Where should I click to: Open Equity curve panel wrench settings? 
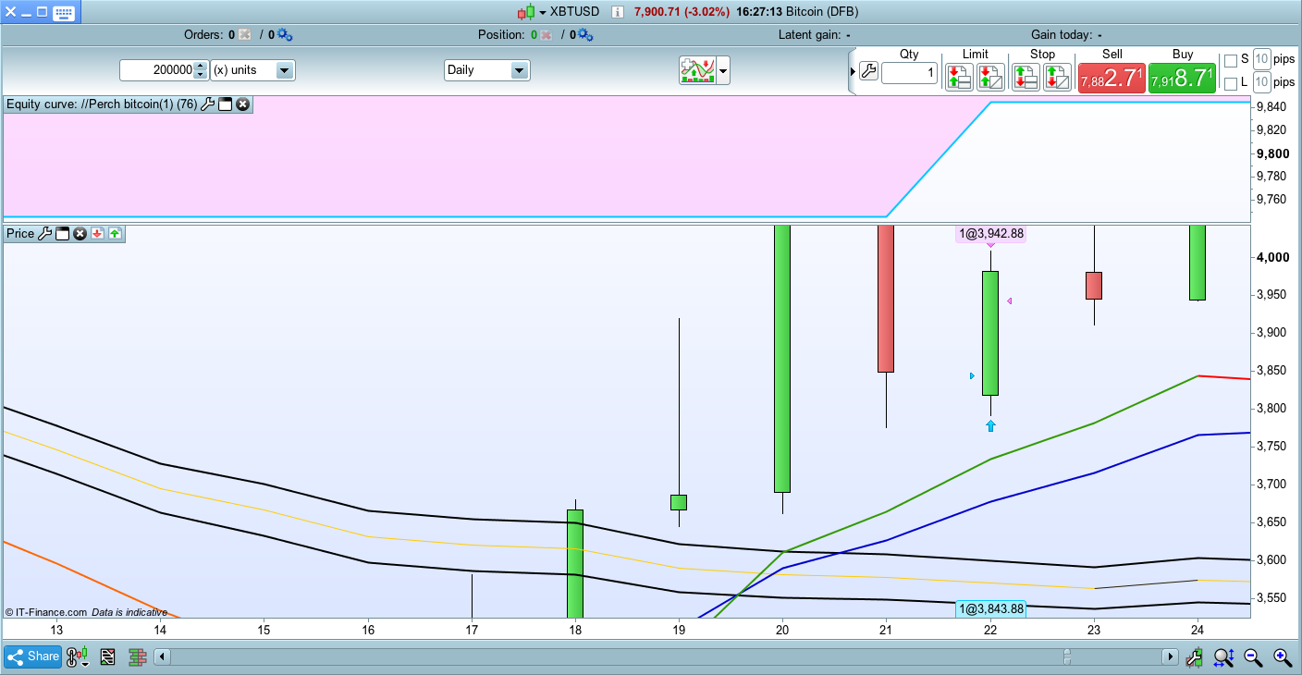pyautogui.click(x=208, y=104)
